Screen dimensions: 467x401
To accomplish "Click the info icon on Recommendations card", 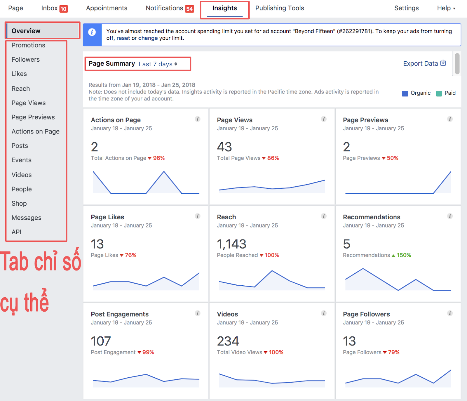I will click(x=449, y=217).
